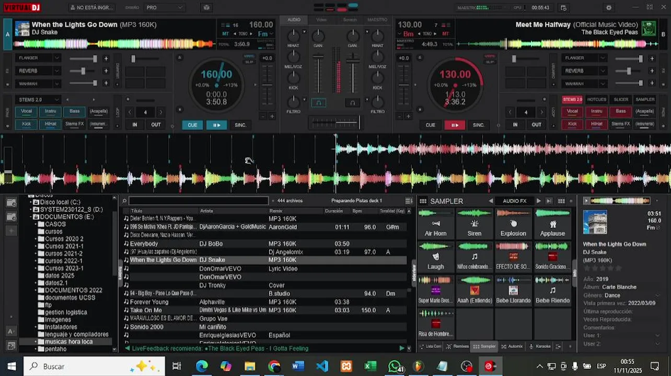Select the SLICER pad tab on right deck

(x=621, y=99)
